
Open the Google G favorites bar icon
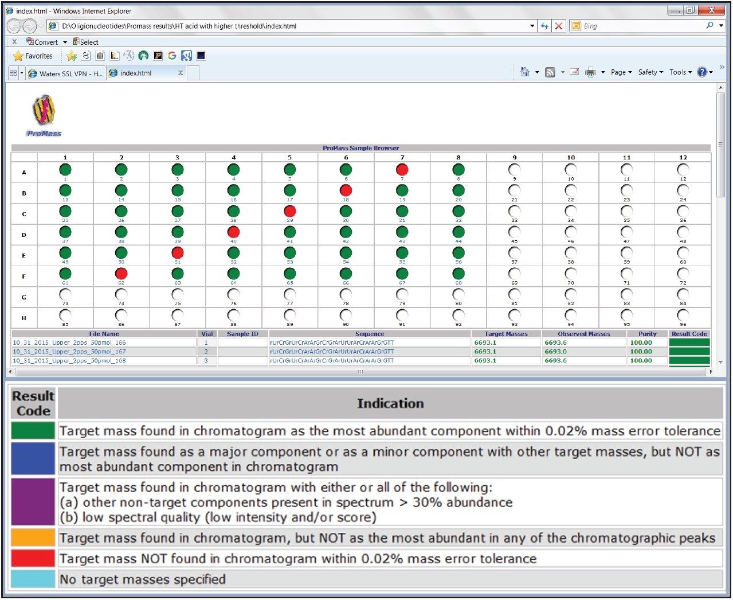pos(172,56)
